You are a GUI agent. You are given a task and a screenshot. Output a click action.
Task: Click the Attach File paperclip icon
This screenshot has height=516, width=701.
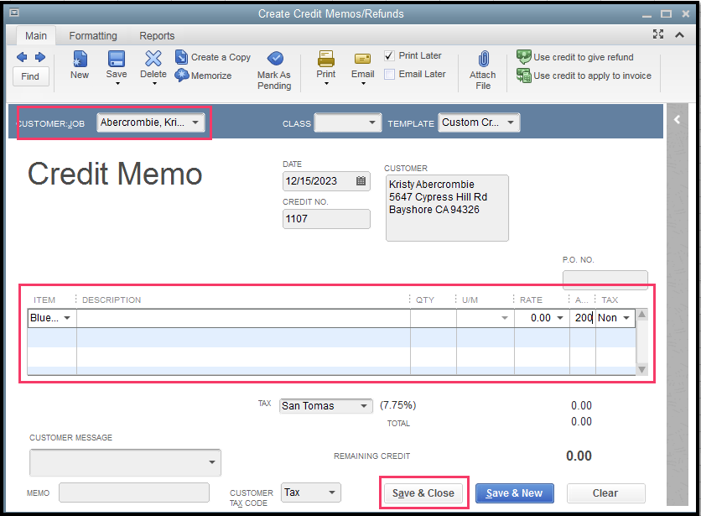483,59
